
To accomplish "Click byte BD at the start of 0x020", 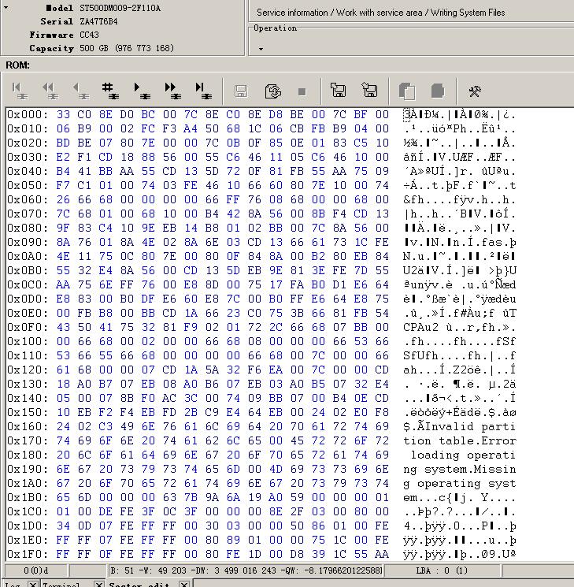I will coord(63,143).
